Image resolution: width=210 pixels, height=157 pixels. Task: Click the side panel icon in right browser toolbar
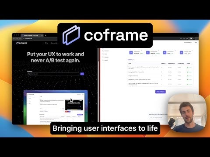pyautogui.click(x=191, y=39)
